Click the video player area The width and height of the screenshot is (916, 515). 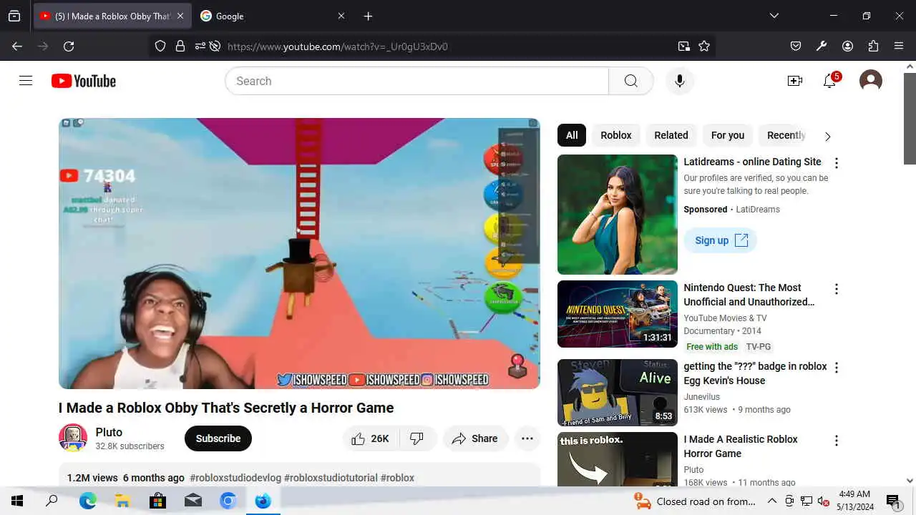click(x=299, y=253)
